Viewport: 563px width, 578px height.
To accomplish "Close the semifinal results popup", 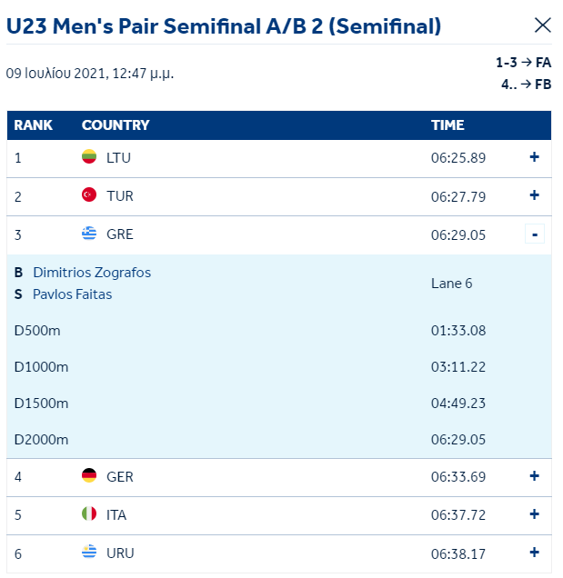I will click(x=542, y=25).
